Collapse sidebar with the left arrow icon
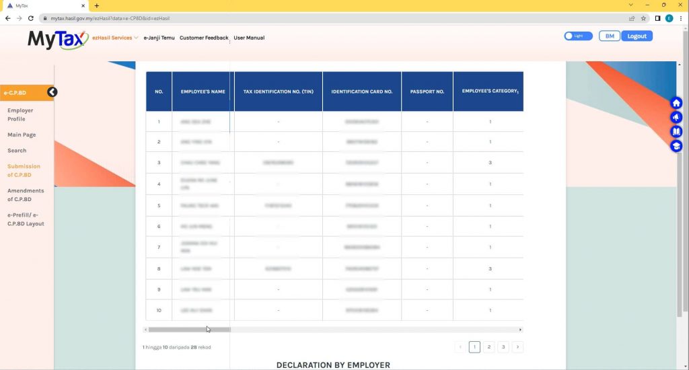 coord(52,92)
